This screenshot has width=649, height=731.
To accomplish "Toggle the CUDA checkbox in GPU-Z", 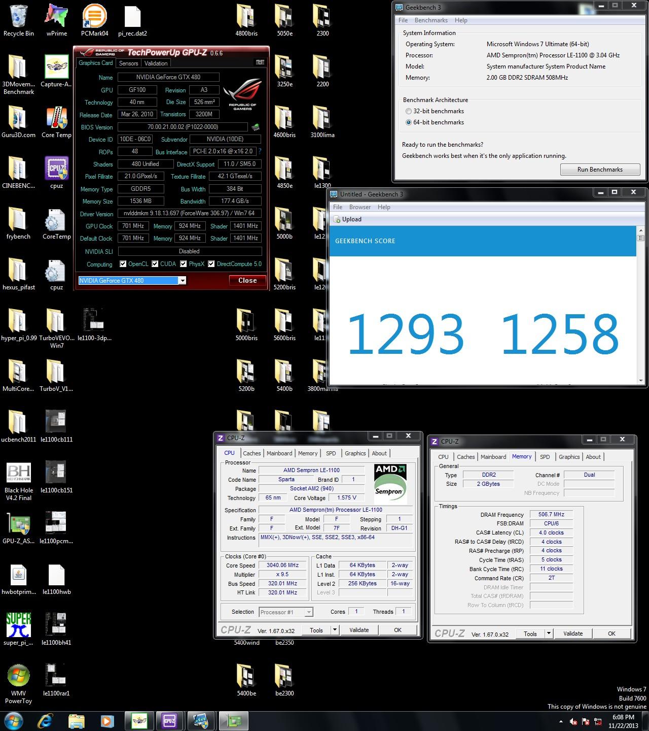I will point(155,264).
